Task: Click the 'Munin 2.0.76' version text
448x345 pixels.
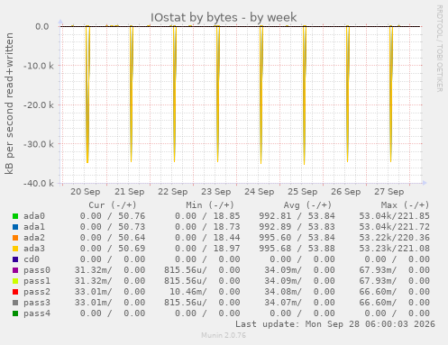Action: tap(224, 335)
